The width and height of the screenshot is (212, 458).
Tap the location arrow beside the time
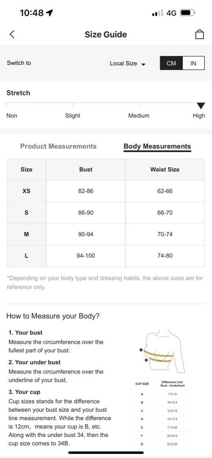[x=50, y=13]
